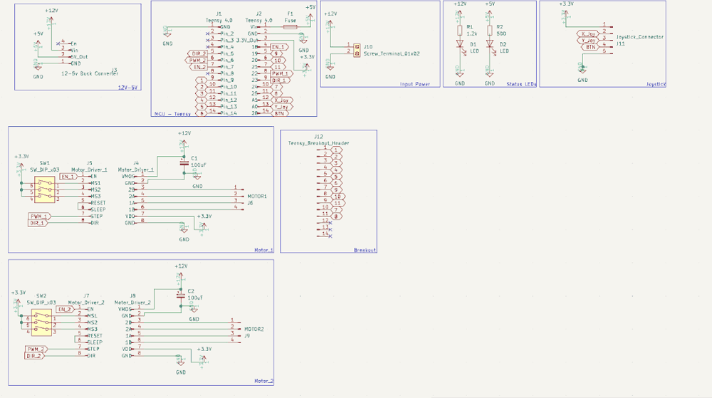712x398 pixels.
Task: Select the C1 capacitor symbol
Action: tap(184, 162)
